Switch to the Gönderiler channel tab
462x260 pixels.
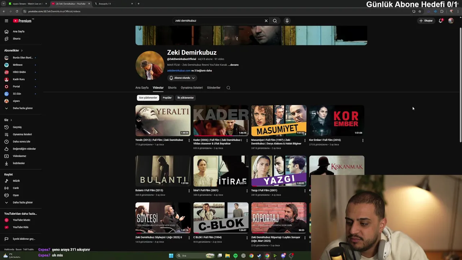point(214,88)
